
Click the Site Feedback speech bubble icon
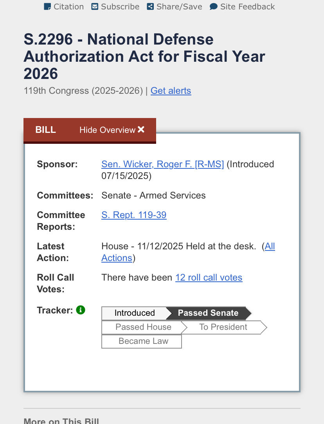214,7
